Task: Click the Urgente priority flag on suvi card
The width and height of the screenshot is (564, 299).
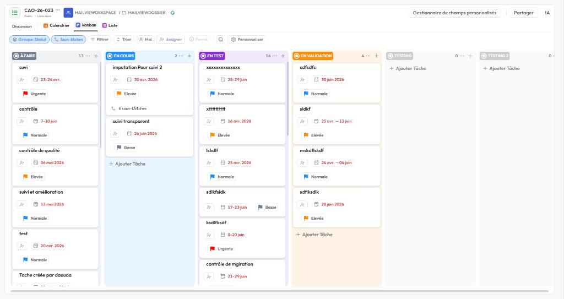Action: (x=35, y=94)
